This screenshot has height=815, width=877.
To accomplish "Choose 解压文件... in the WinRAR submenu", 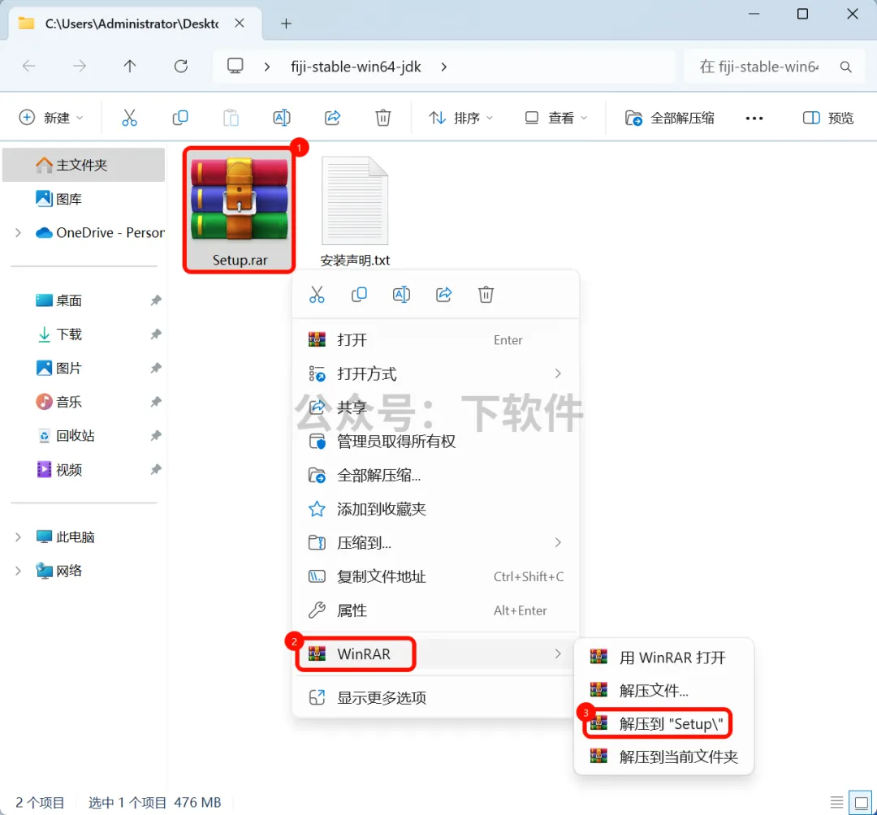I will coord(664,690).
